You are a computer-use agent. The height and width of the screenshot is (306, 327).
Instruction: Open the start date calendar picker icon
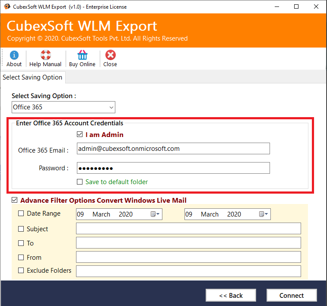point(155,214)
